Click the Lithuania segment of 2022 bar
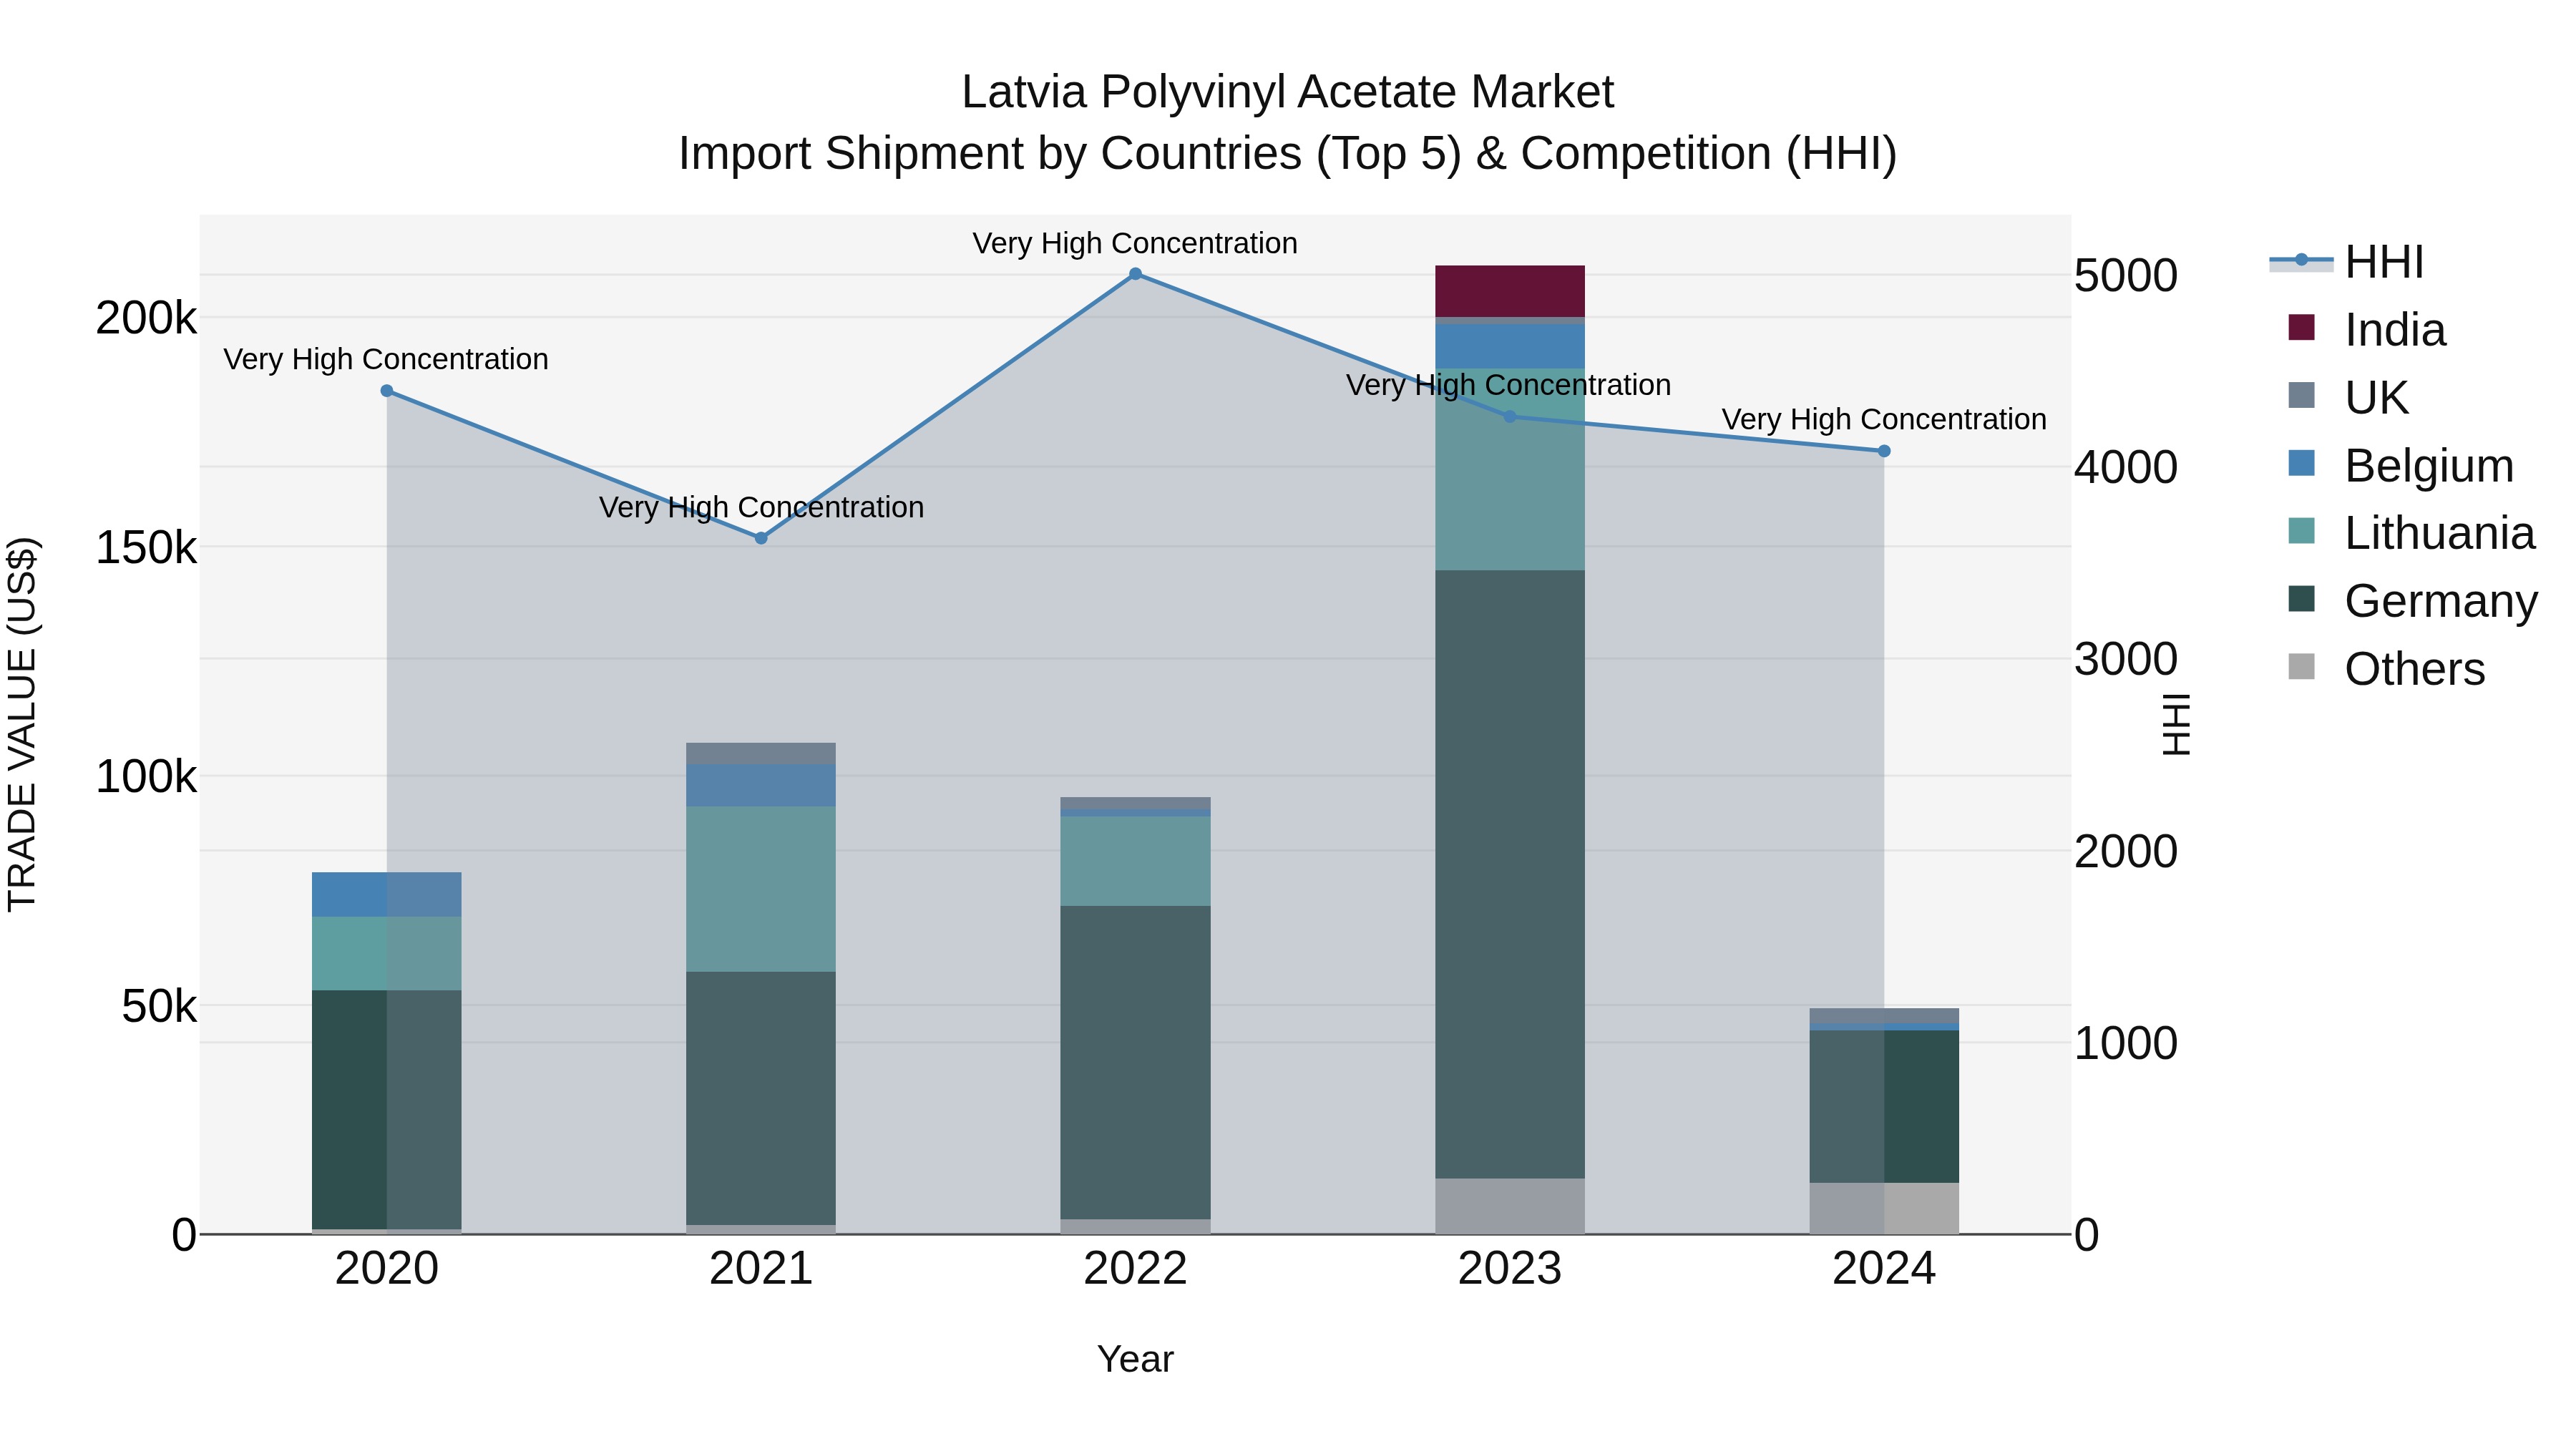The width and height of the screenshot is (2576, 1449). (x=1135, y=861)
